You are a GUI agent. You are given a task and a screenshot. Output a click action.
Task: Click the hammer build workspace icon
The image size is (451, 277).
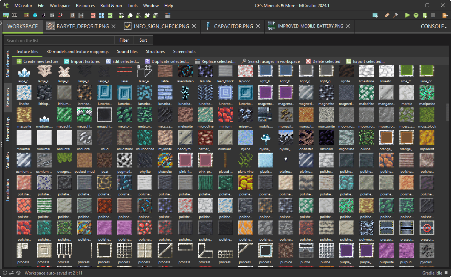396,15
